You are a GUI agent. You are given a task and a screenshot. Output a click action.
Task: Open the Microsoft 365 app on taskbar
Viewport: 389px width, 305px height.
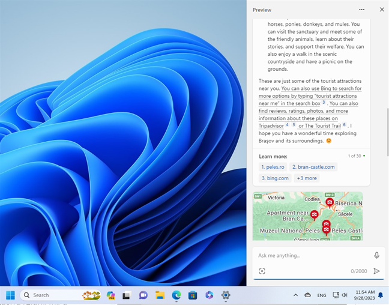tap(209, 295)
